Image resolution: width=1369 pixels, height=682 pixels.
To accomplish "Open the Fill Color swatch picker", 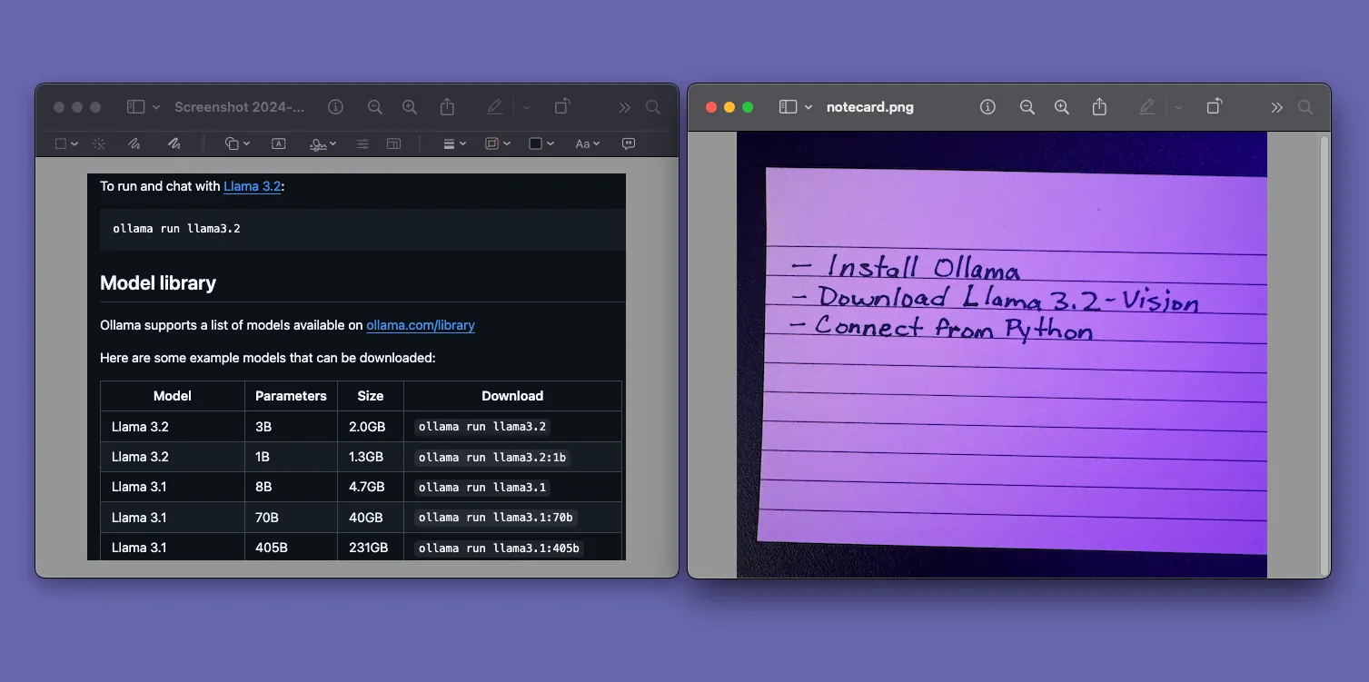I will (541, 143).
